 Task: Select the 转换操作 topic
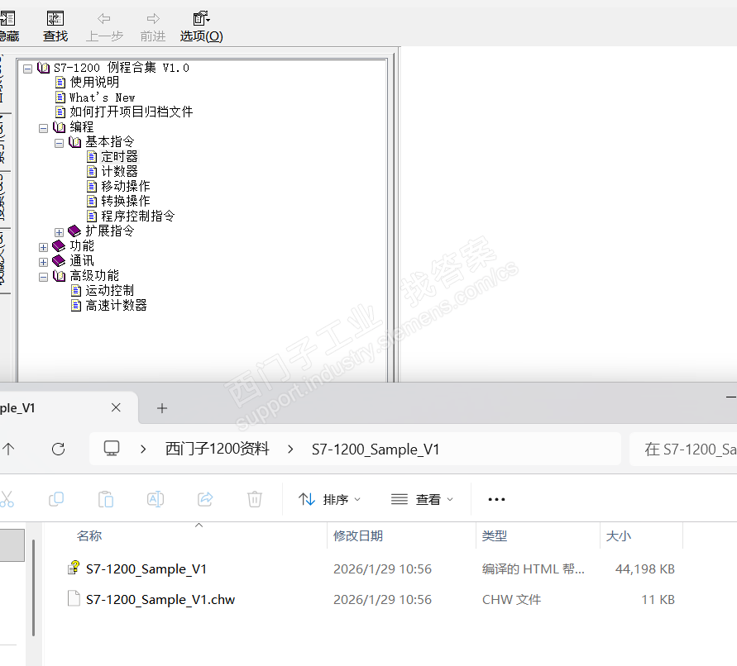point(126,201)
